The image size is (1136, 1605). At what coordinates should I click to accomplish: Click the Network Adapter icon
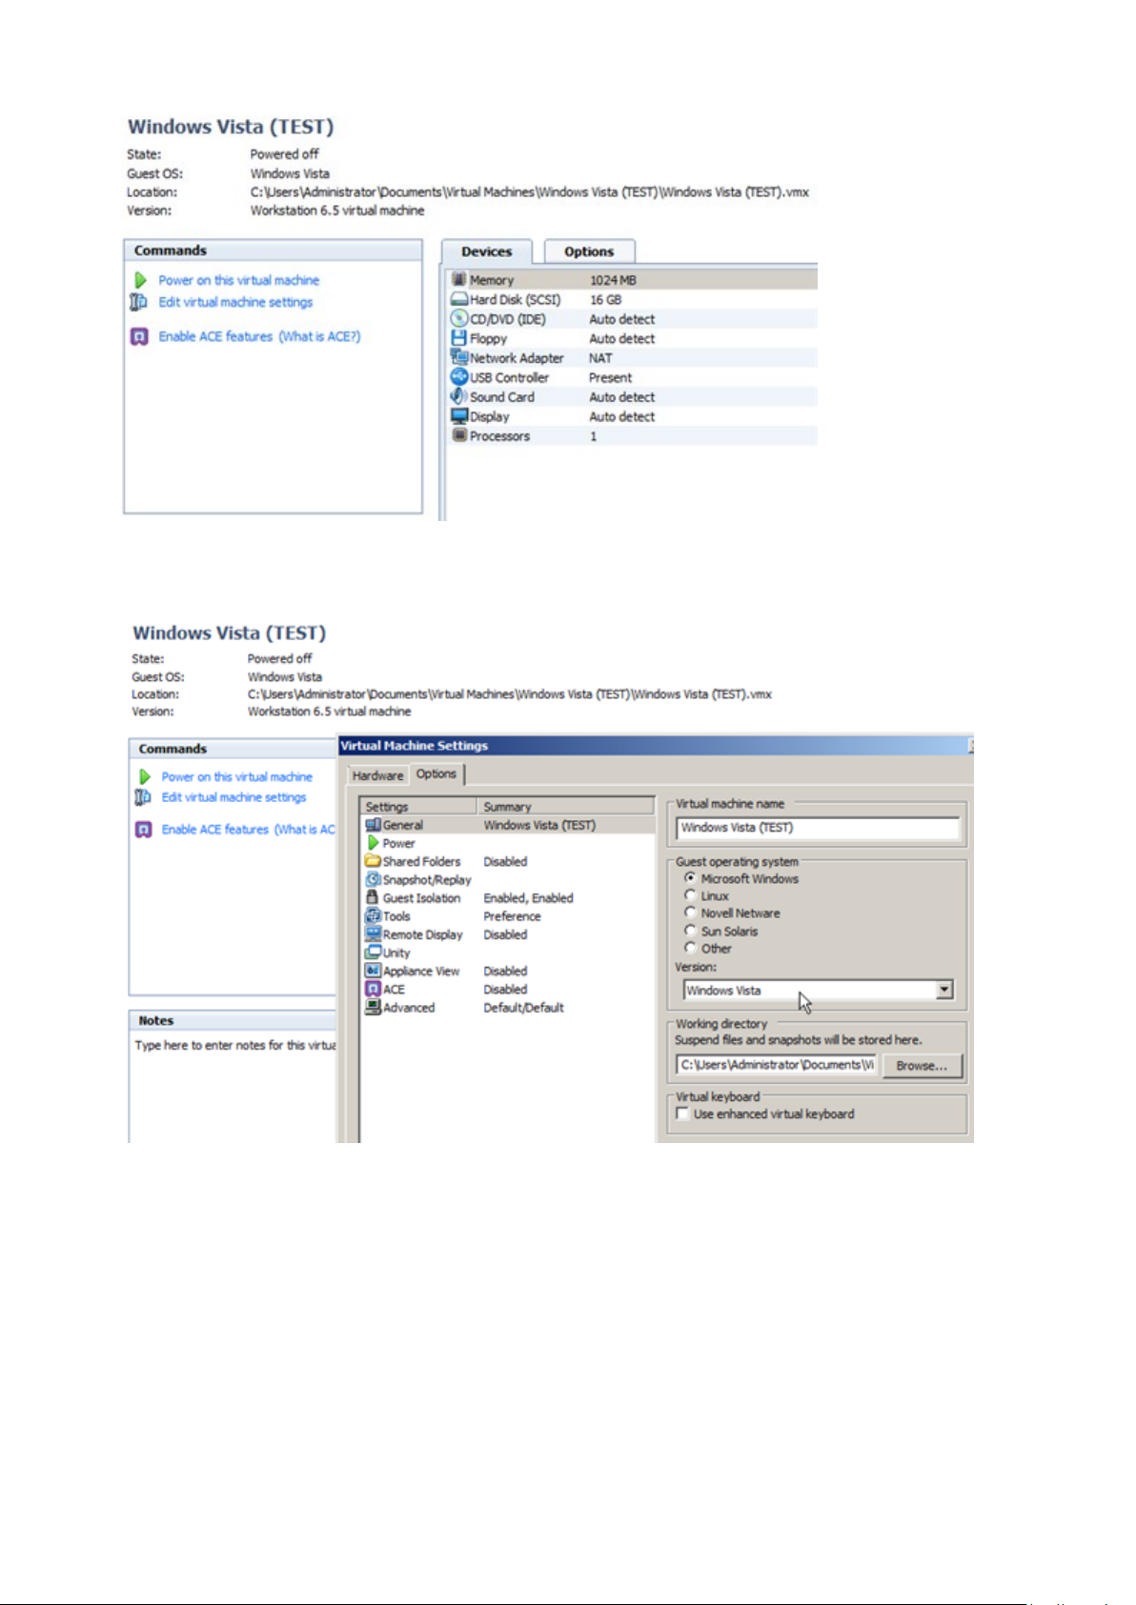459,357
